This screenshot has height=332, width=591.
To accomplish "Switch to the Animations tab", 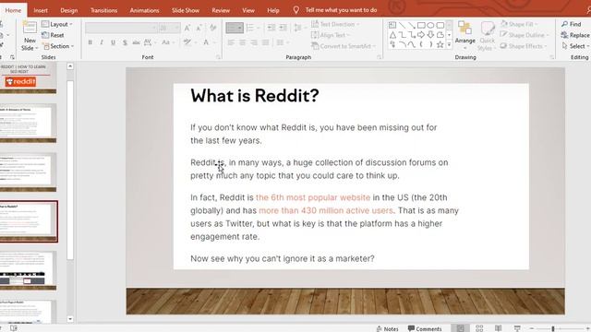I will [144, 10].
